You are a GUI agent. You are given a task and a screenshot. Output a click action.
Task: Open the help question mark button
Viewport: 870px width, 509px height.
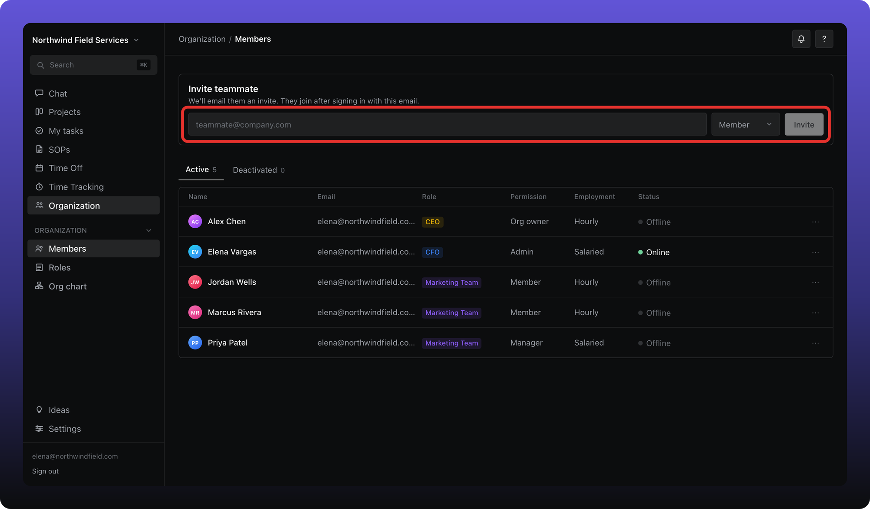tap(824, 39)
